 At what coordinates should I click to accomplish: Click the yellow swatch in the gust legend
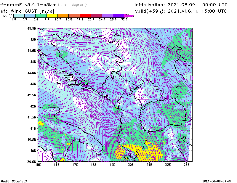pyautogui.click(x=52, y=16)
